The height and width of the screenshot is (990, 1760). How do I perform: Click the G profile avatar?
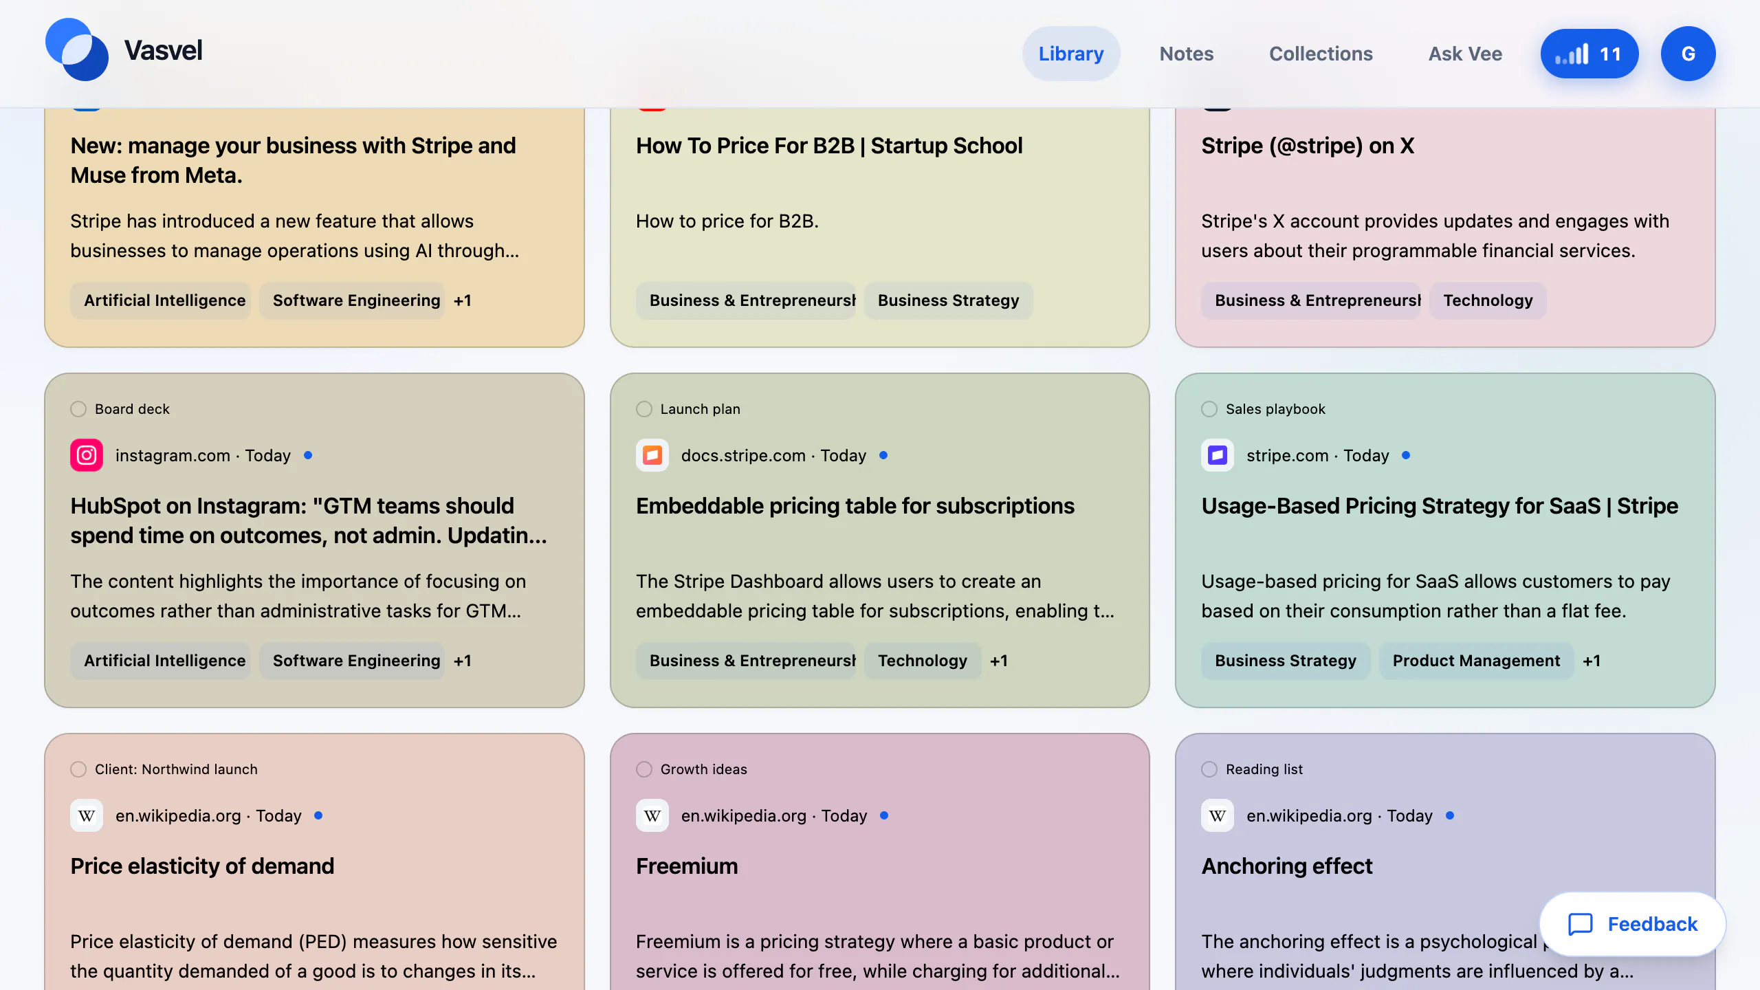[x=1688, y=54]
